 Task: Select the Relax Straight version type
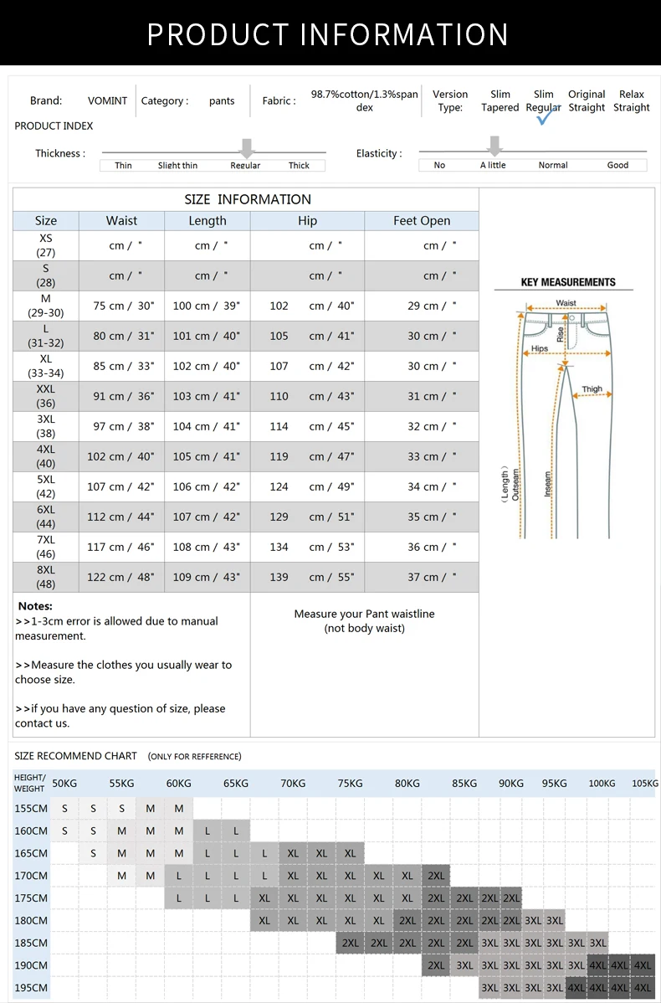pos(631,101)
